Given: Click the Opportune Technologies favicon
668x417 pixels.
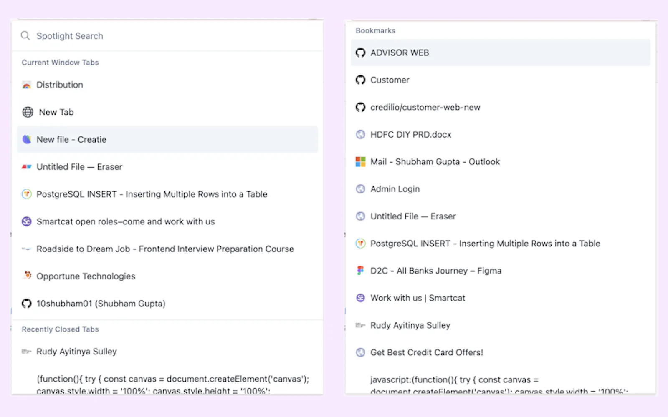Looking at the screenshot, I should pos(27,275).
